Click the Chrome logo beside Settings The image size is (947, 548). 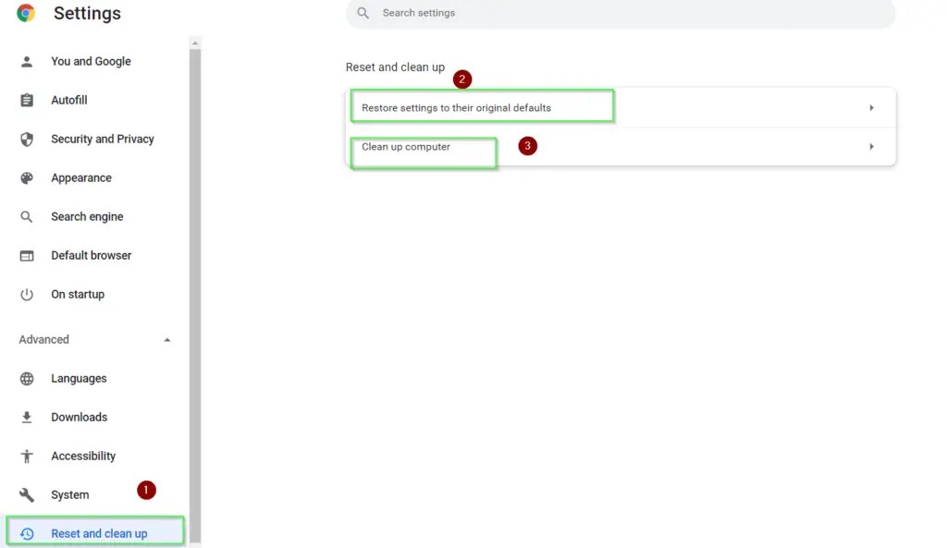26,13
